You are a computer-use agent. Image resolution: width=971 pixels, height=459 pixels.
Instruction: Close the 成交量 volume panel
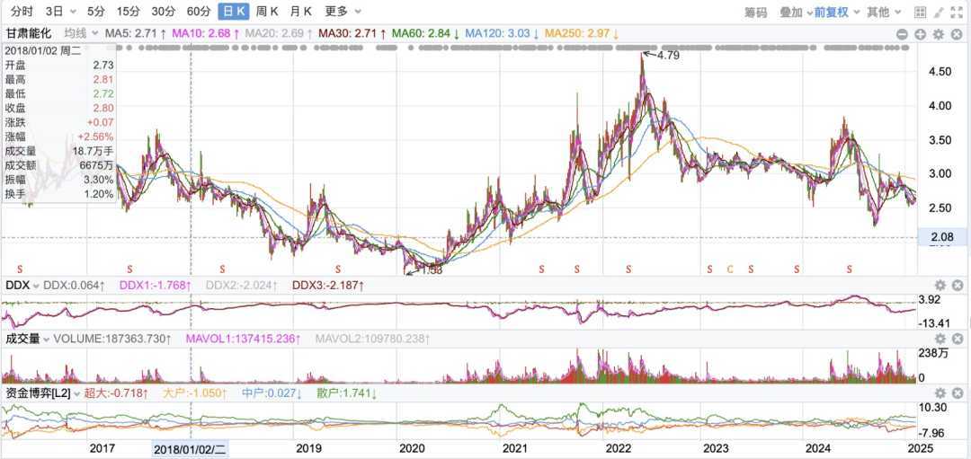coord(956,340)
